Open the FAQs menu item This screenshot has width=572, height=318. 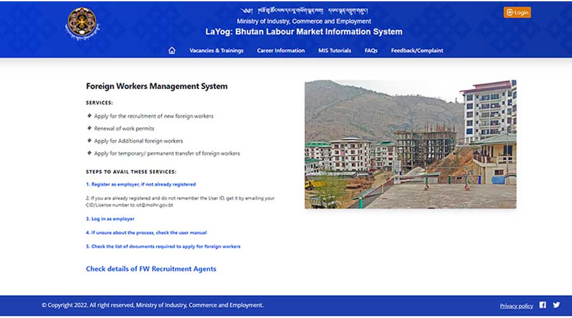[371, 51]
